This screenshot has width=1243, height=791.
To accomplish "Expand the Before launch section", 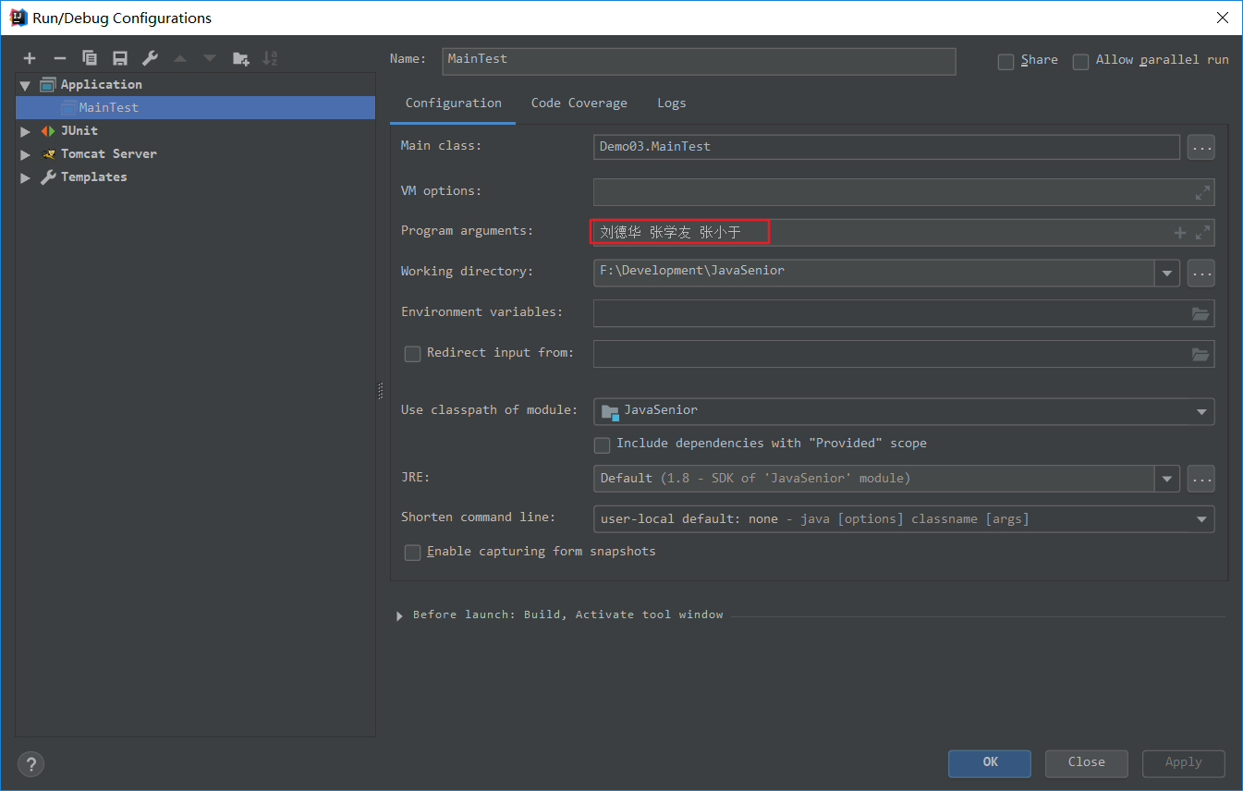I will click(x=399, y=615).
